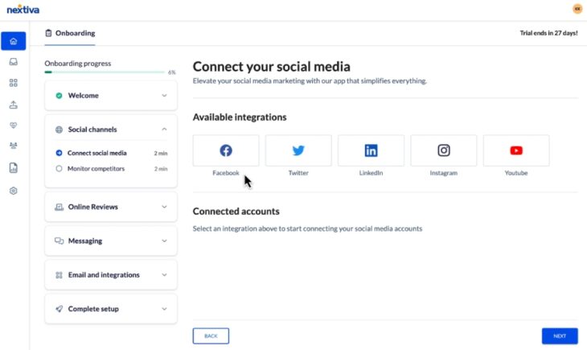Click the reports chart icon in sidebar
Viewport: 587px width, 350px height.
click(x=13, y=168)
